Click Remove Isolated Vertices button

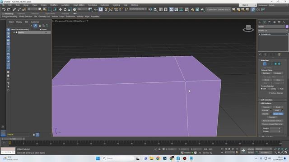[x=272, y=121]
